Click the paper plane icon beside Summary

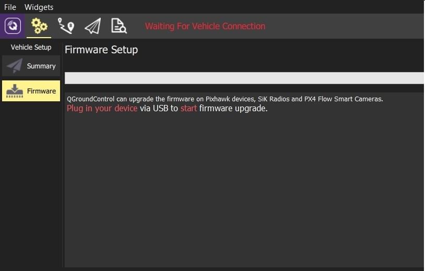click(15, 66)
